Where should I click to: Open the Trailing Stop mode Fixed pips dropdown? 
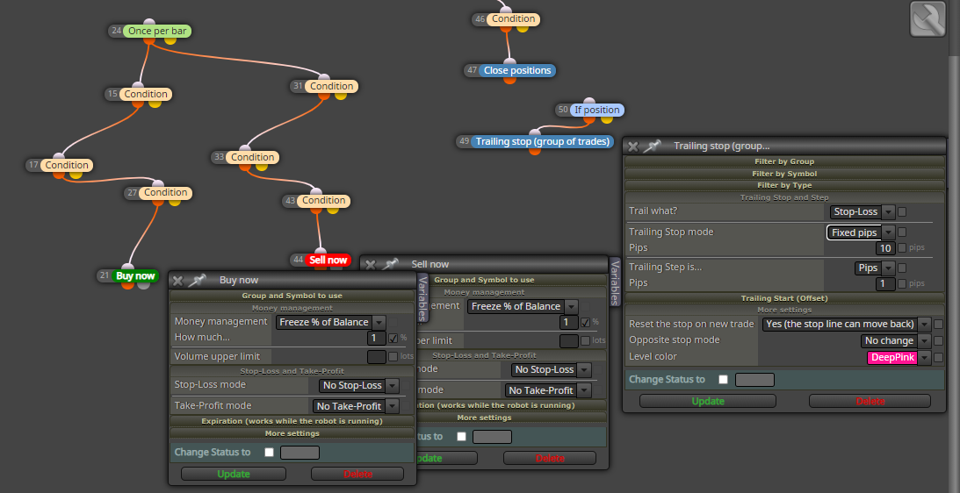click(862, 232)
